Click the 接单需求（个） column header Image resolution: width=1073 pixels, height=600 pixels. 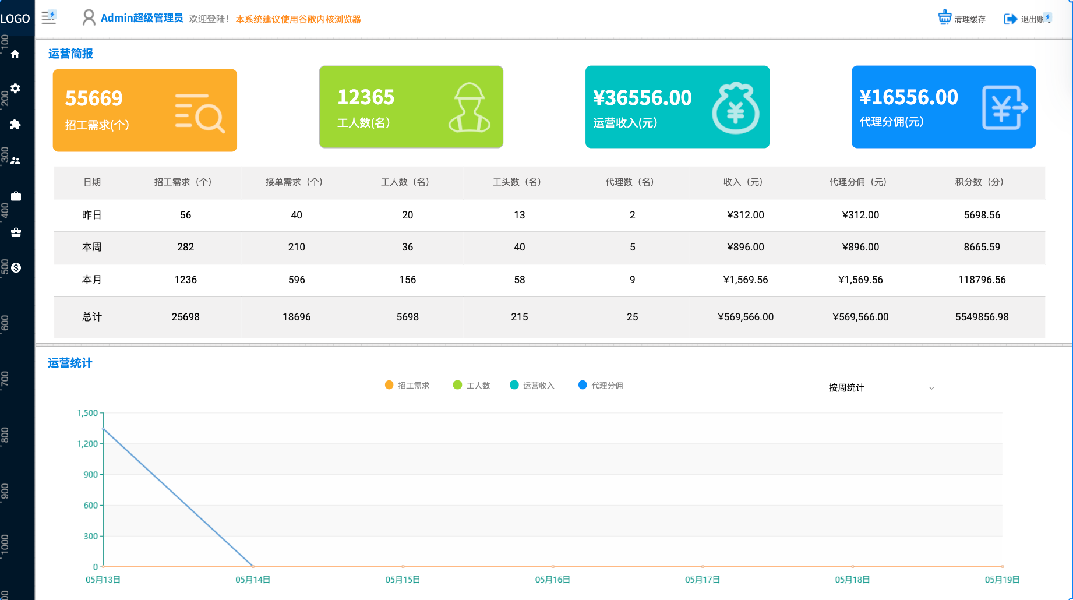[297, 182]
